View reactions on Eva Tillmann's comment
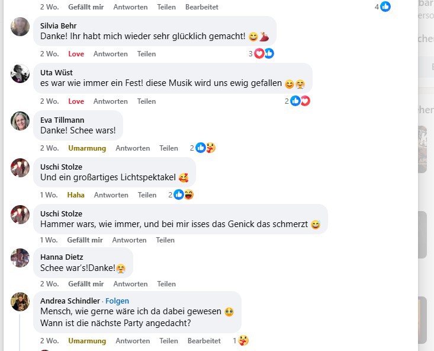 (205, 148)
